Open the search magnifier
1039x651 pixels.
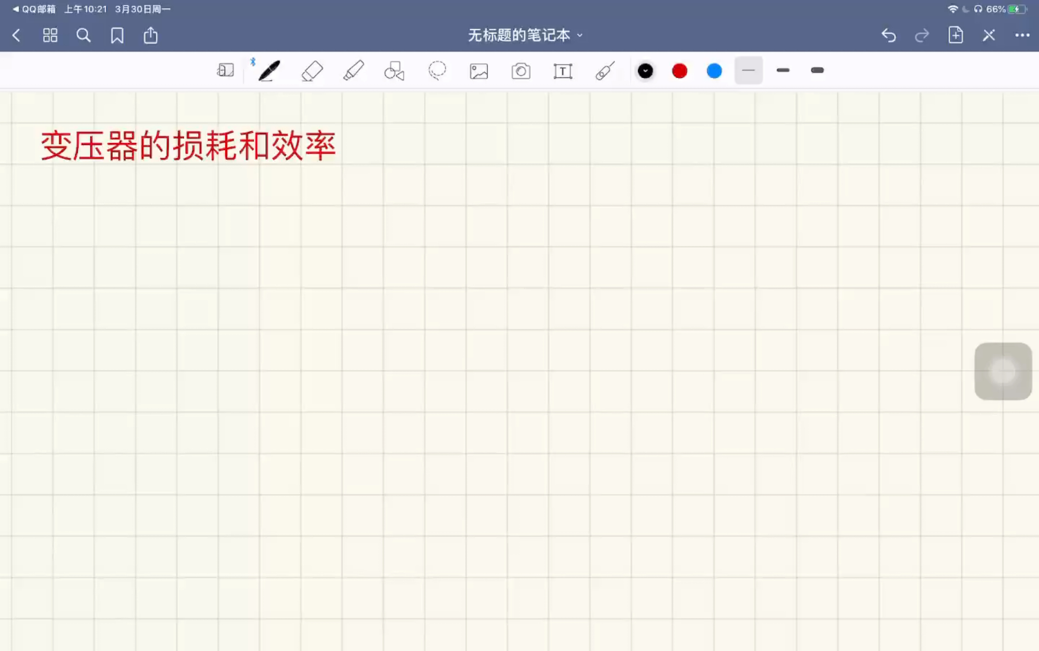point(83,35)
